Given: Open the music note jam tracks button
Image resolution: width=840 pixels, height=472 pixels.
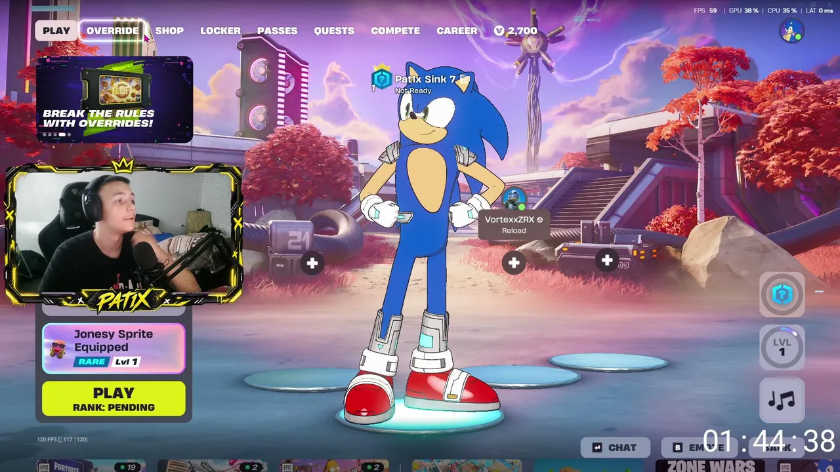Looking at the screenshot, I should [x=782, y=400].
